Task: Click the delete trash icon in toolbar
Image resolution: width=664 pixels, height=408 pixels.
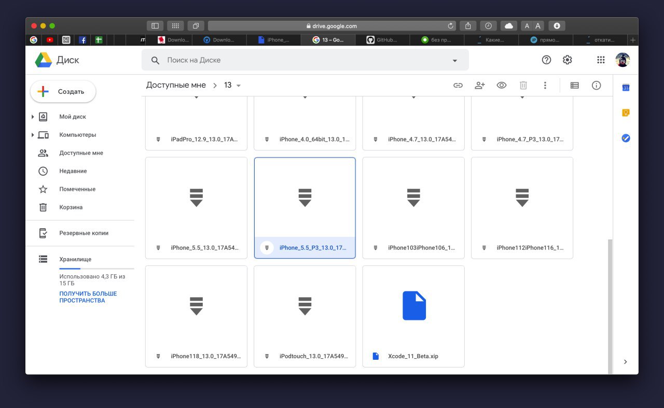Action: pos(523,86)
